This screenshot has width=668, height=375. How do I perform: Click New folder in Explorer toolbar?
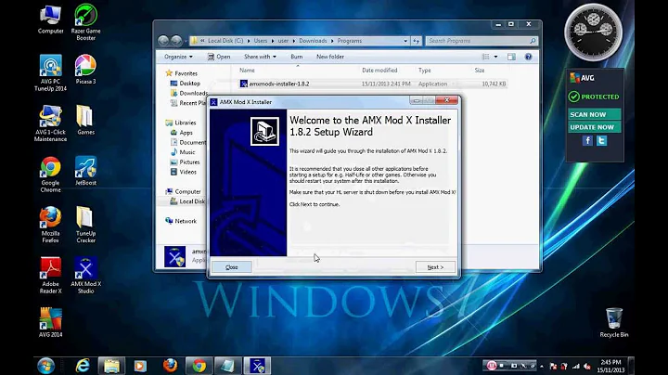tap(330, 57)
